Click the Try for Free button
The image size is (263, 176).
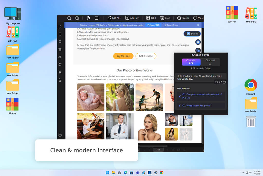pos(123,56)
